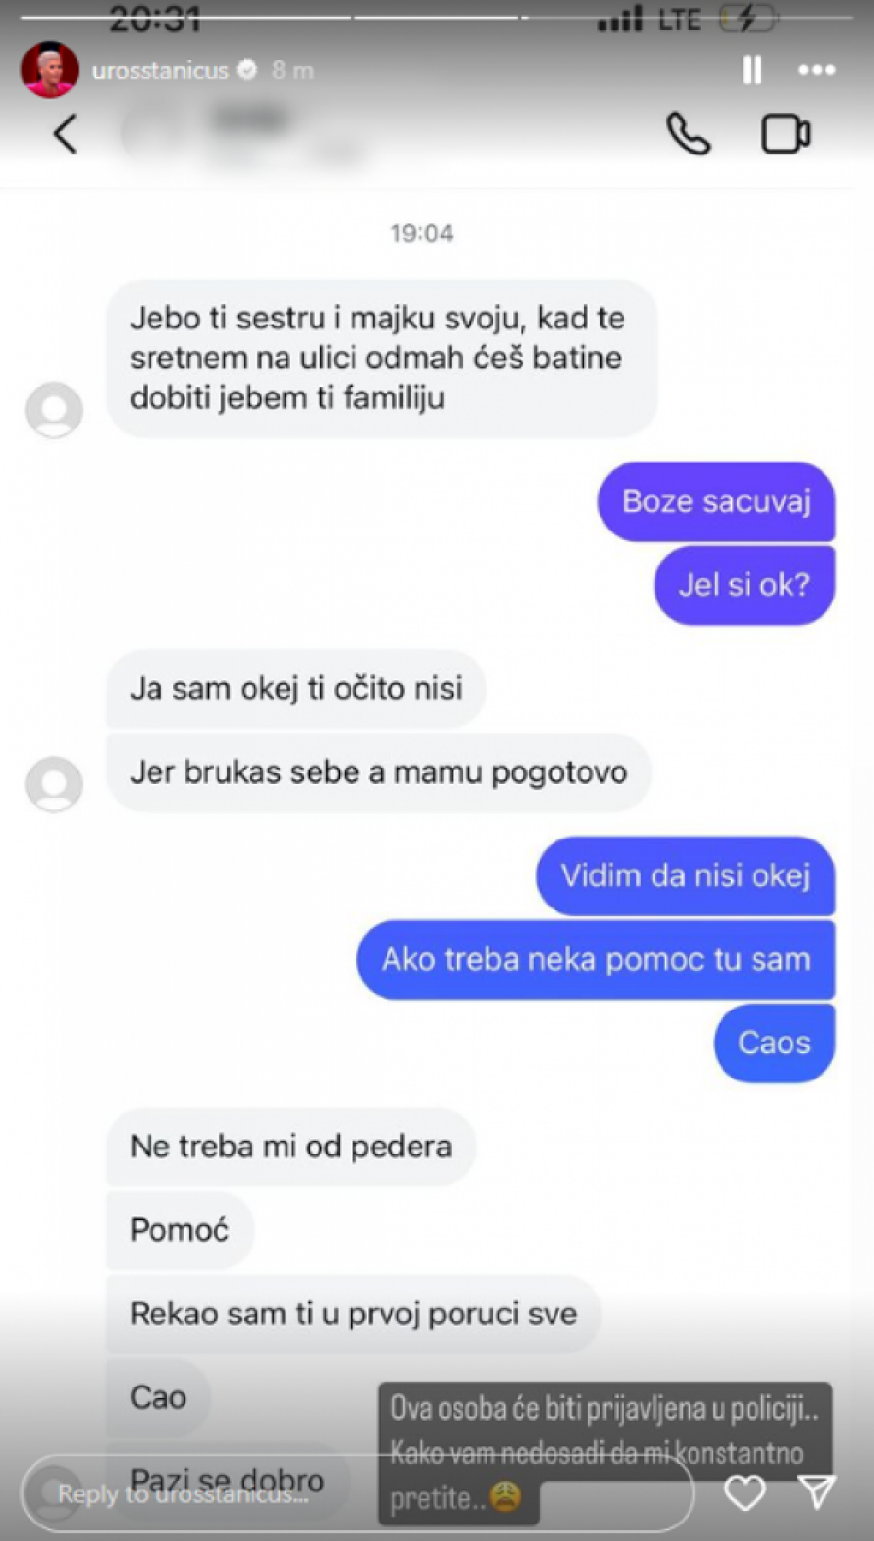Image resolution: width=874 pixels, height=1541 pixels.
Task: Tap the 'Ne treba mi od pedera' message
Action: click(x=291, y=1147)
